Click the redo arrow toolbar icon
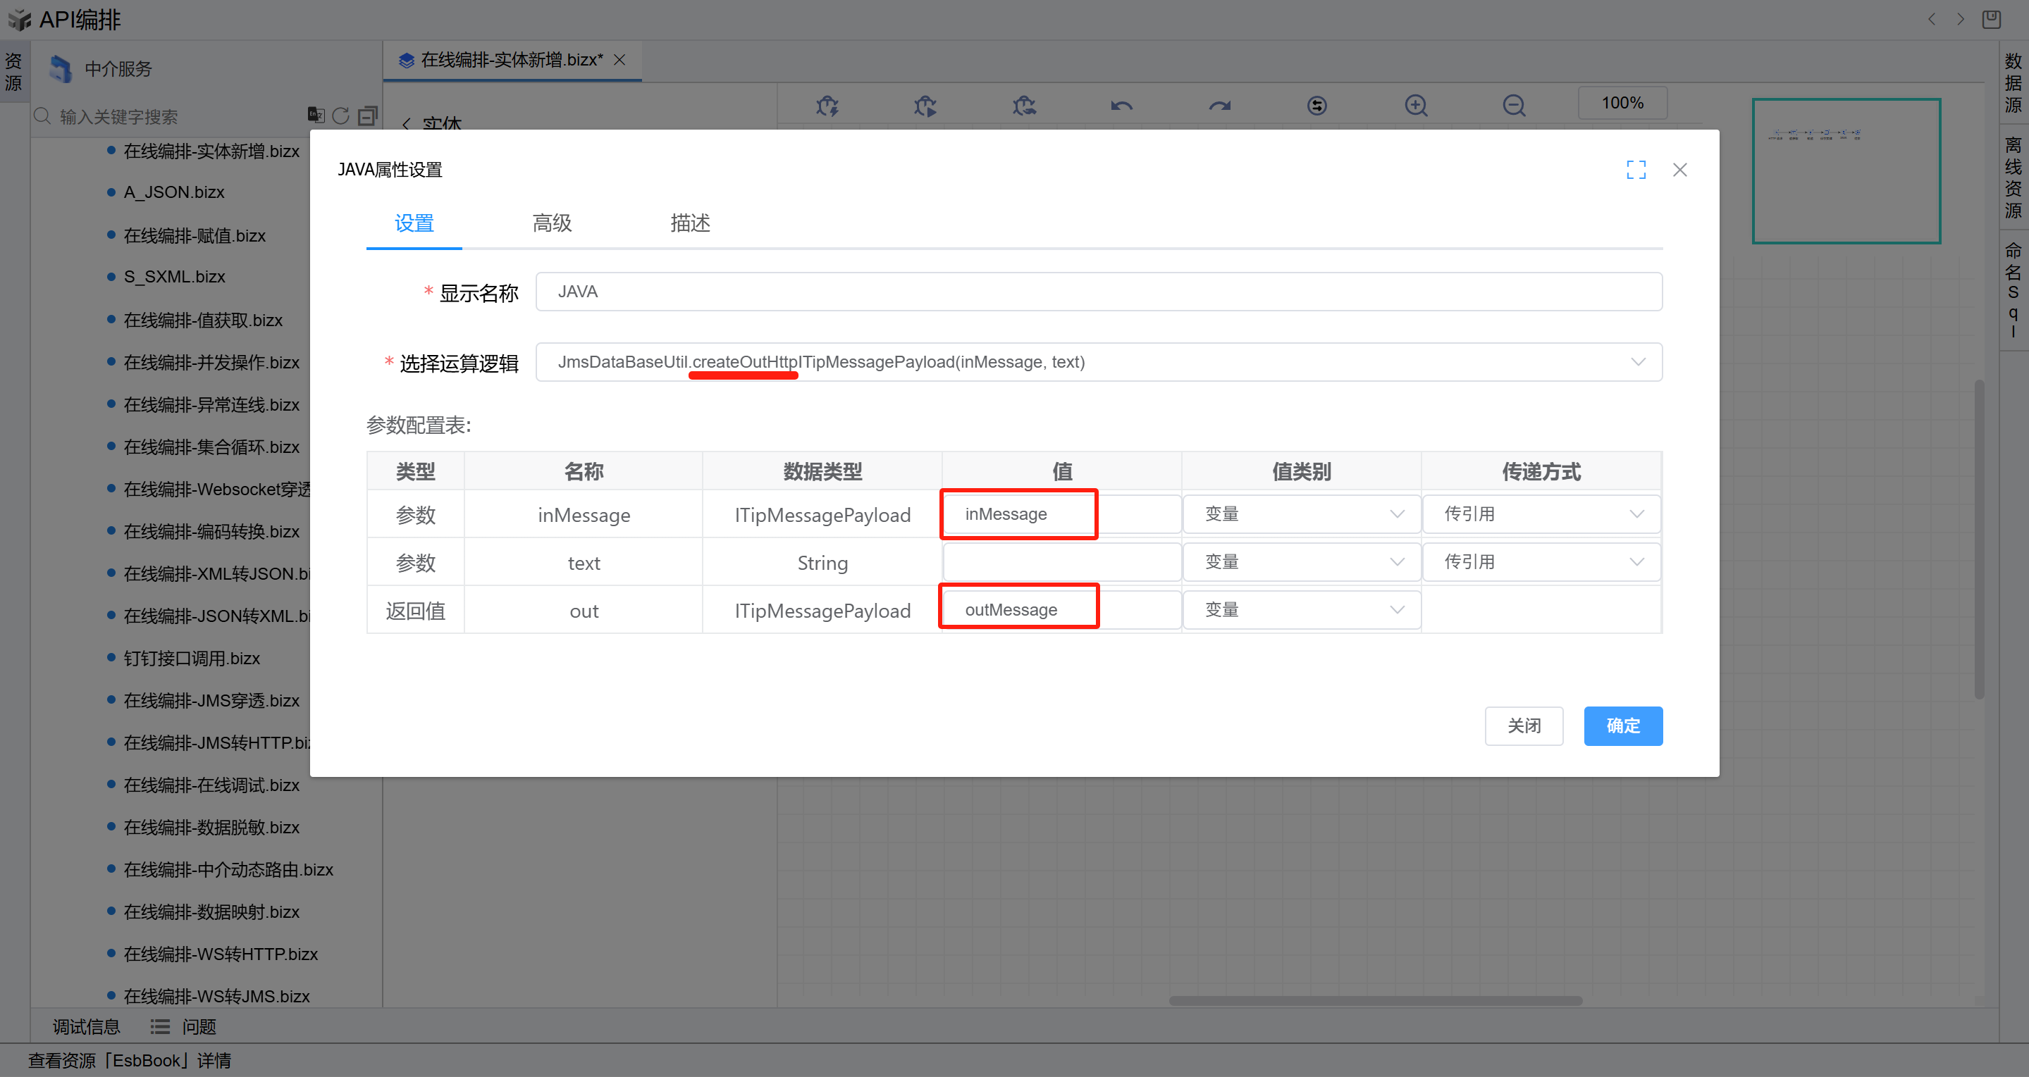2029x1077 pixels. (1219, 106)
